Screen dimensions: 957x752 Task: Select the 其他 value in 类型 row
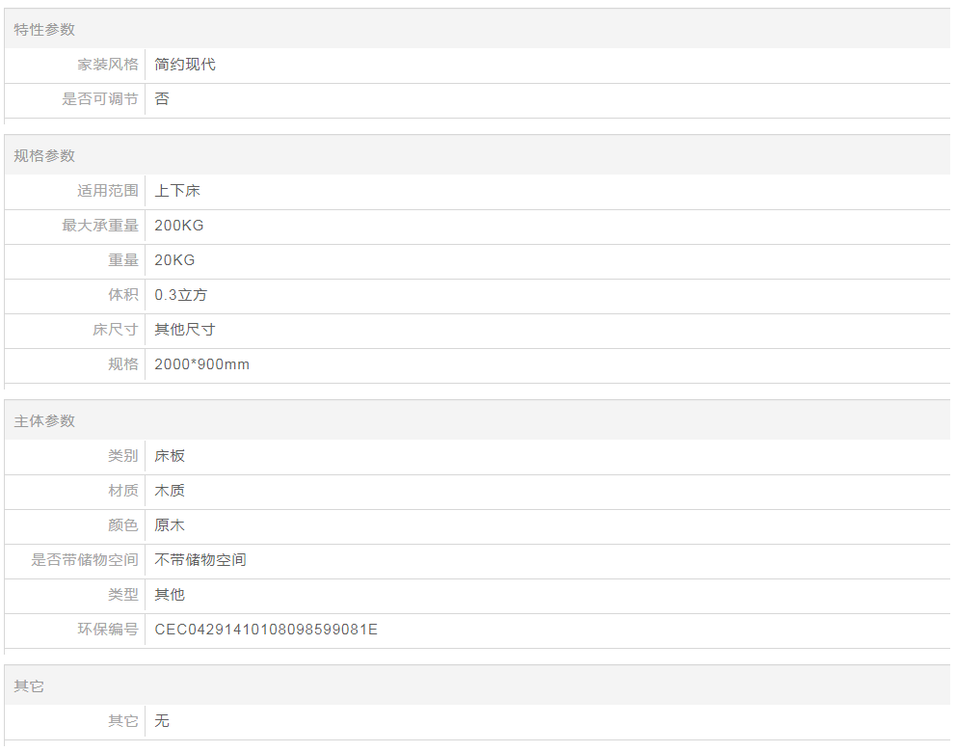point(170,595)
